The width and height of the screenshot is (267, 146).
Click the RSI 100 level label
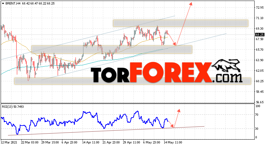pos(258,106)
